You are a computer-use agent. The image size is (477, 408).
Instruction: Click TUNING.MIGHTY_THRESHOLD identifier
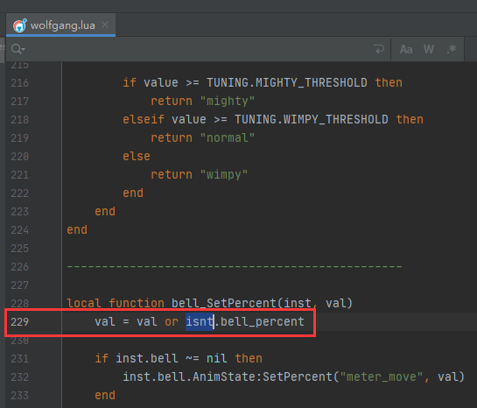point(287,83)
